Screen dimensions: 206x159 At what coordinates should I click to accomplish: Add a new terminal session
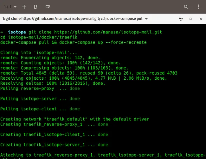[x=24, y=7]
